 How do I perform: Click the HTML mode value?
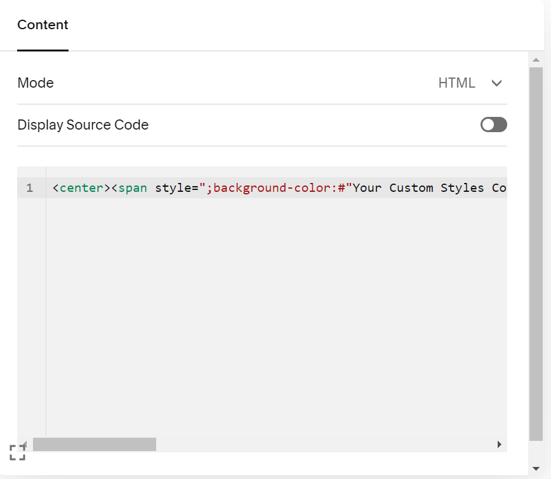click(x=456, y=83)
